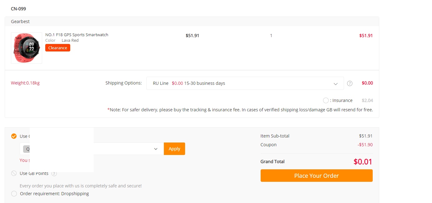Screen dimensions: 432x203
Task: Select Order requirement: Dropshipping option
Action: pos(14,194)
